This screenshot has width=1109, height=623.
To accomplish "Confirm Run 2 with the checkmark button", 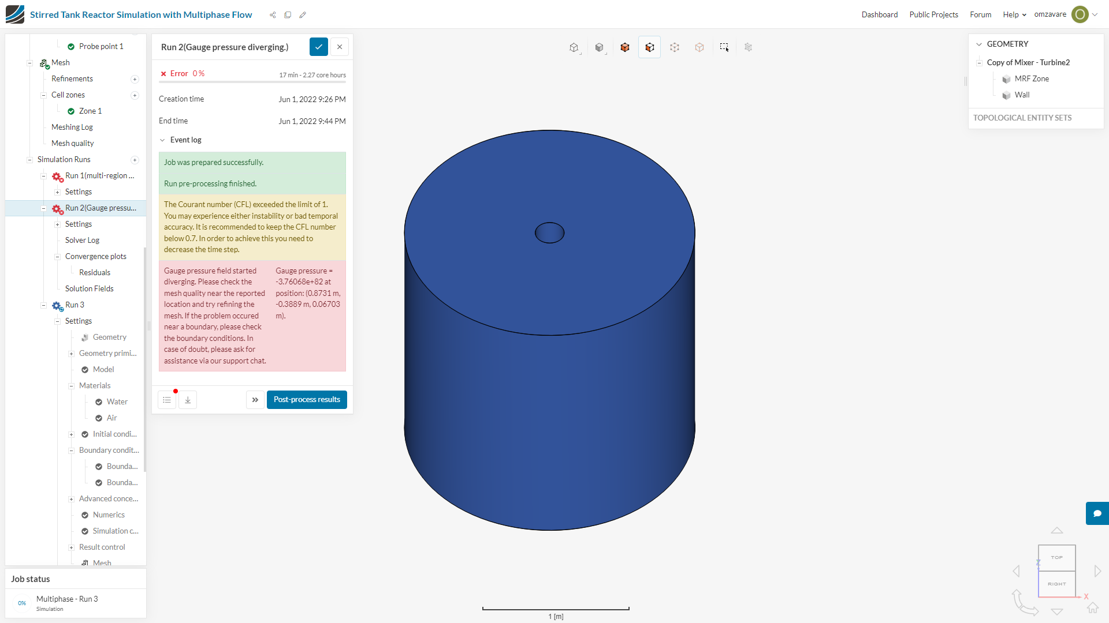I will (x=319, y=47).
